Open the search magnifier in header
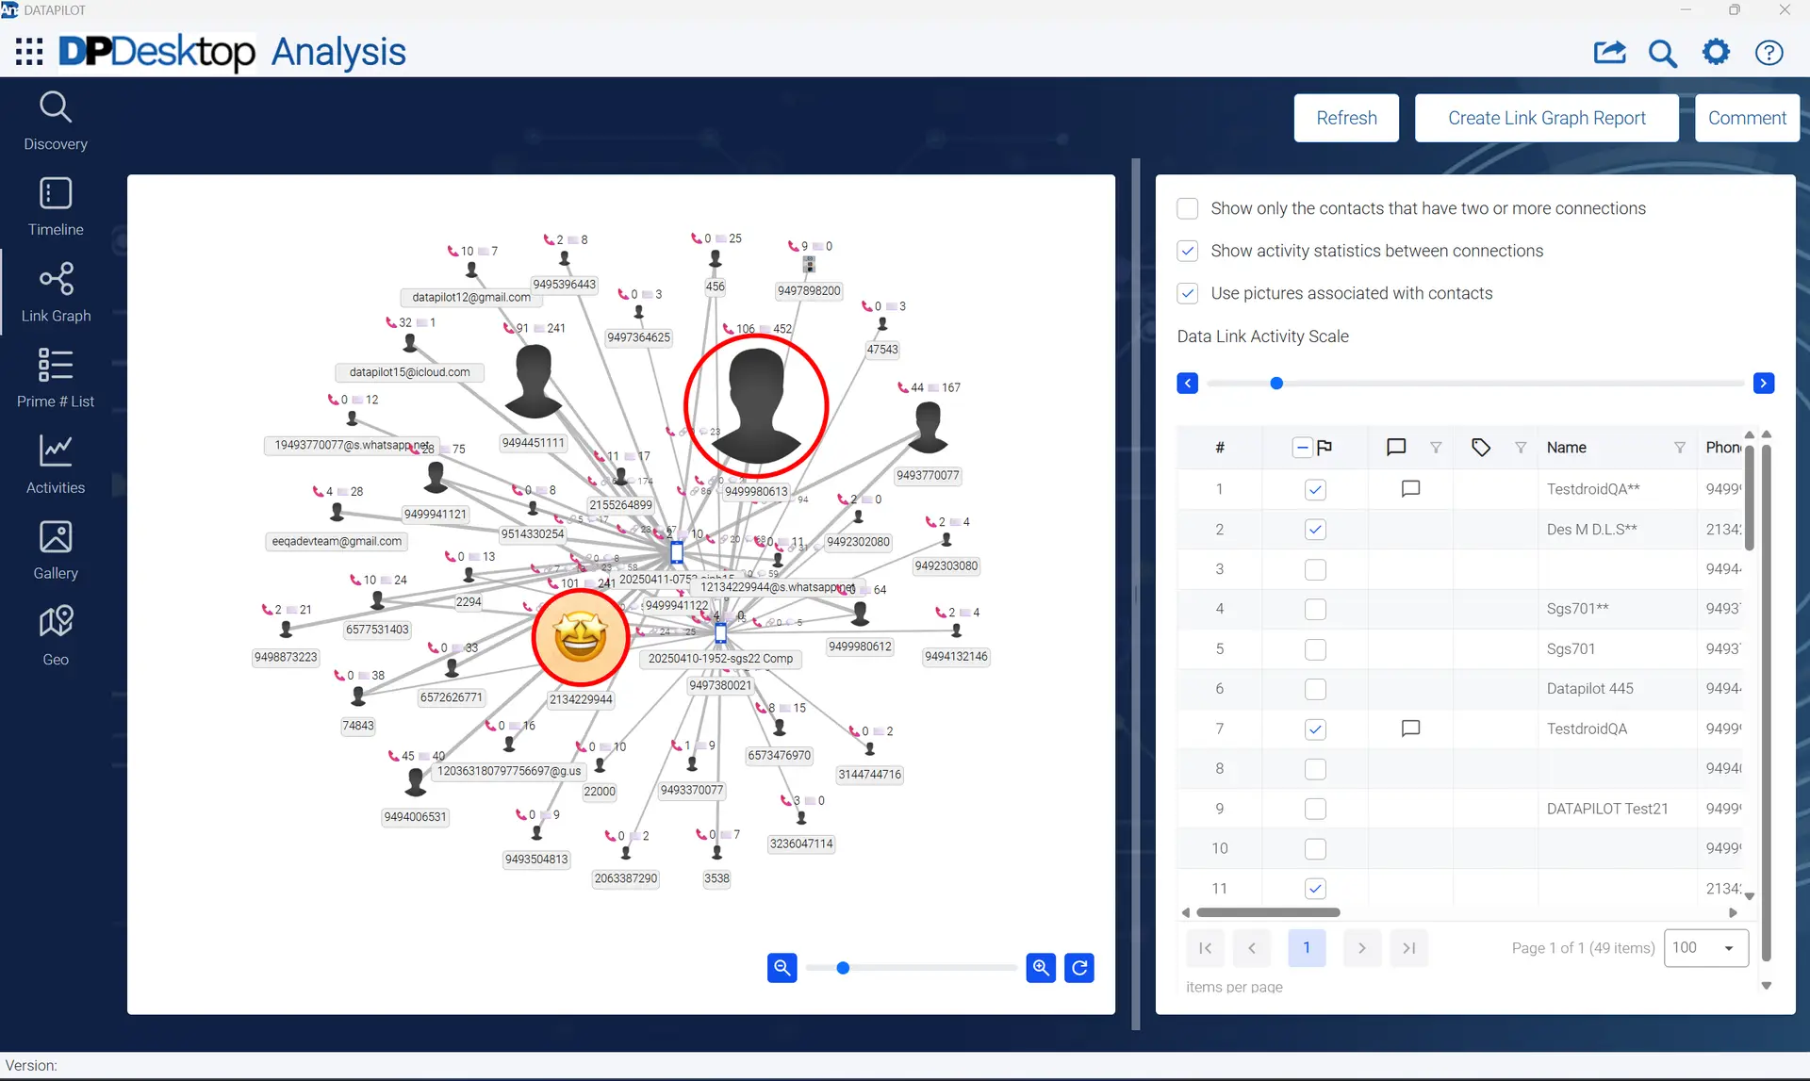This screenshot has height=1081, width=1810. tap(1662, 53)
